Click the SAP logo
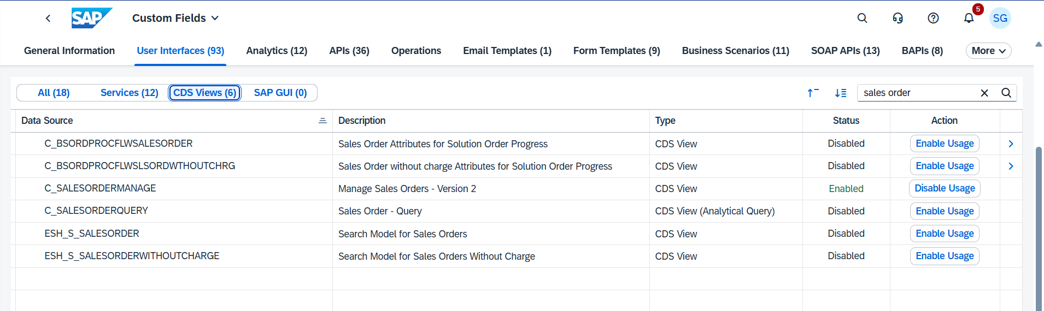 point(91,18)
